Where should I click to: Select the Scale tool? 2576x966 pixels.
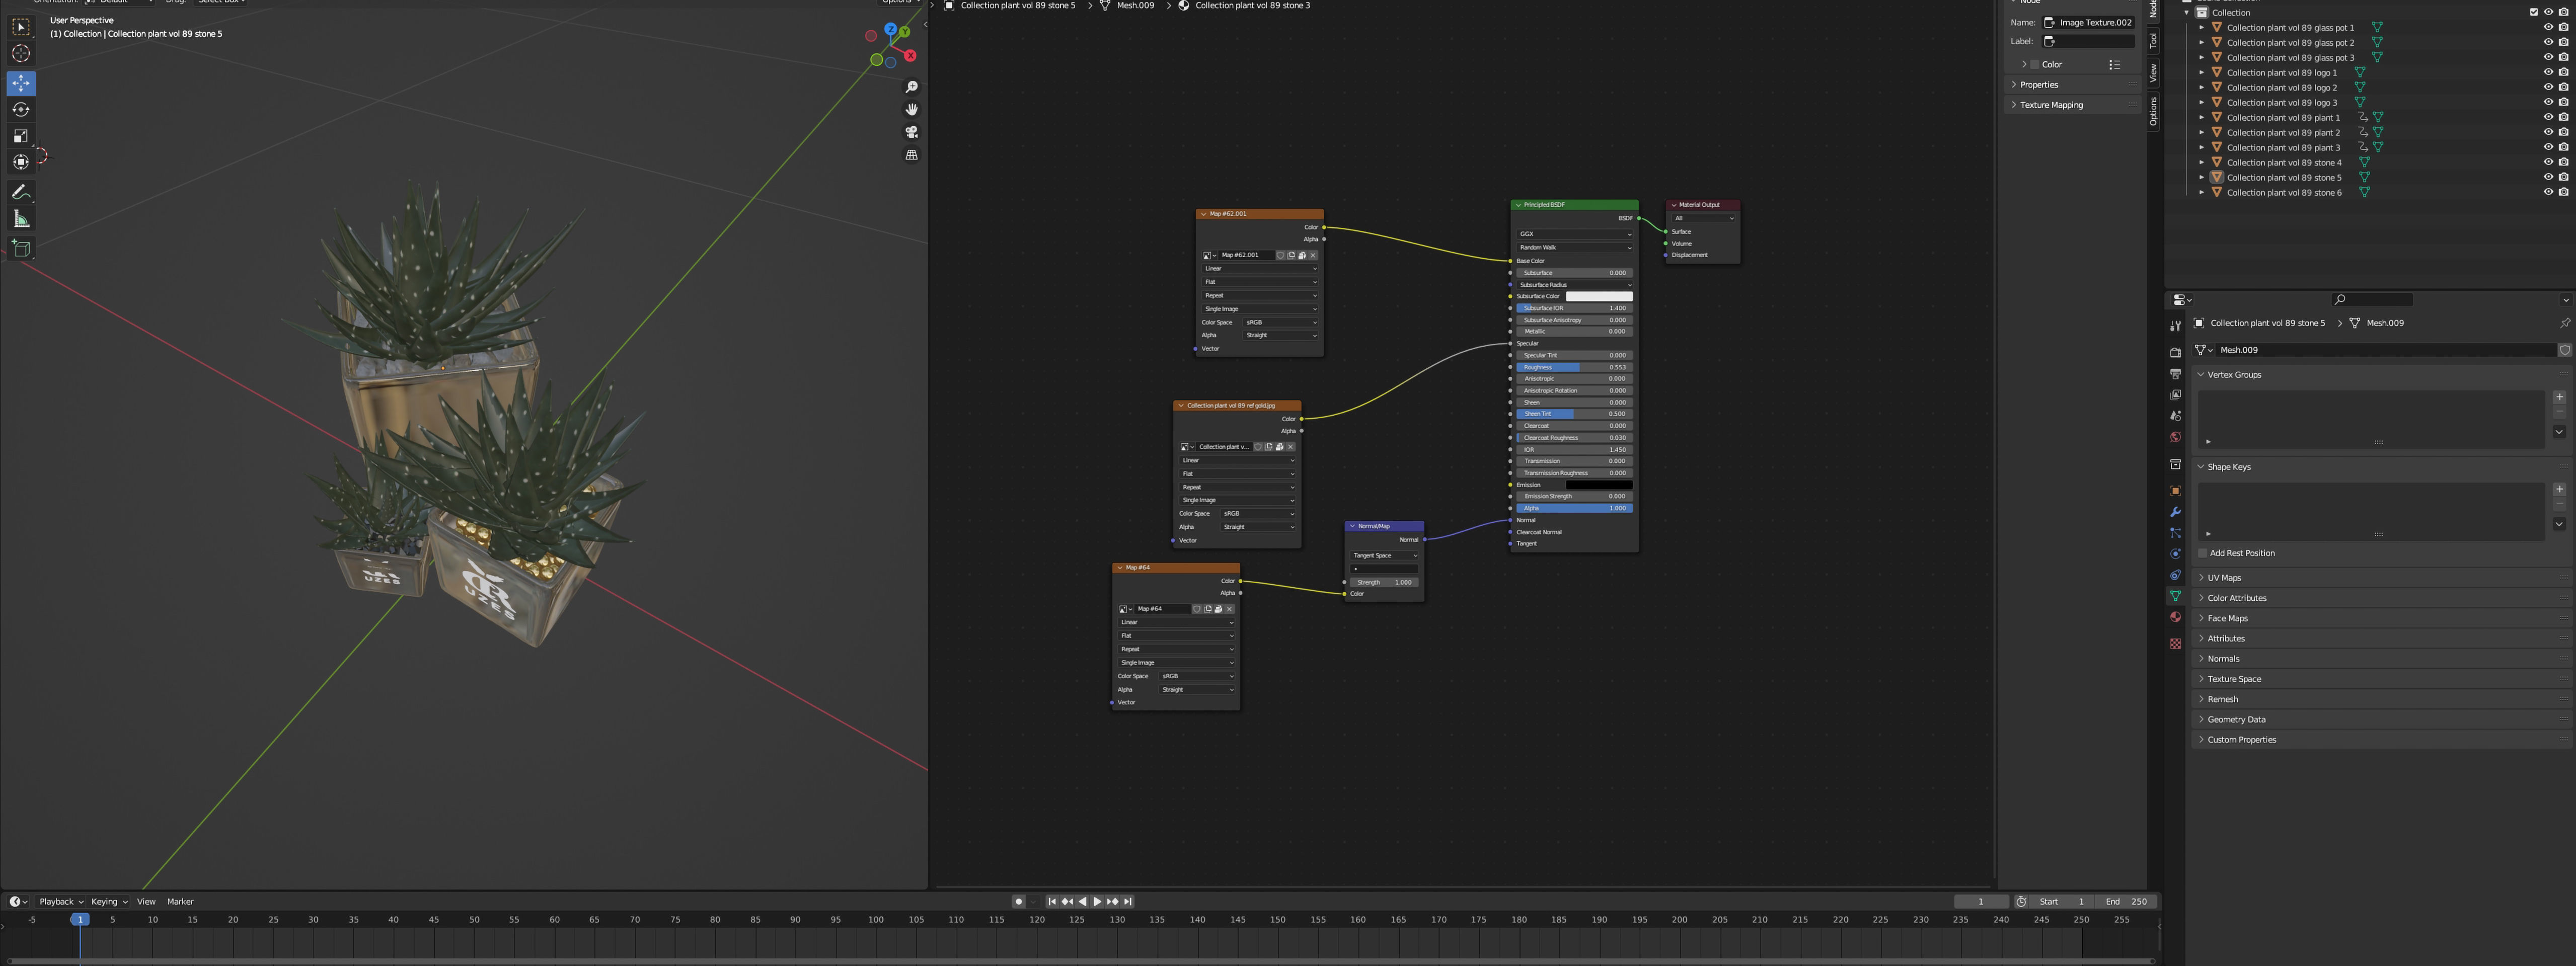[21, 136]
